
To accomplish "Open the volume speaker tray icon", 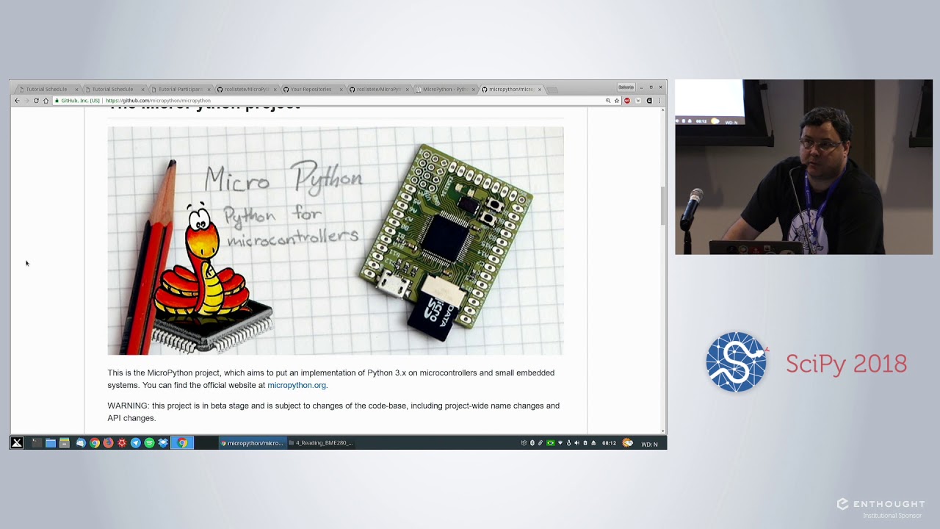I will 576,443.
